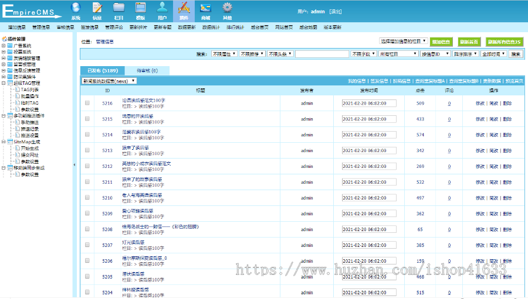Click the green 刷新首页 button

tap(469, 42)
